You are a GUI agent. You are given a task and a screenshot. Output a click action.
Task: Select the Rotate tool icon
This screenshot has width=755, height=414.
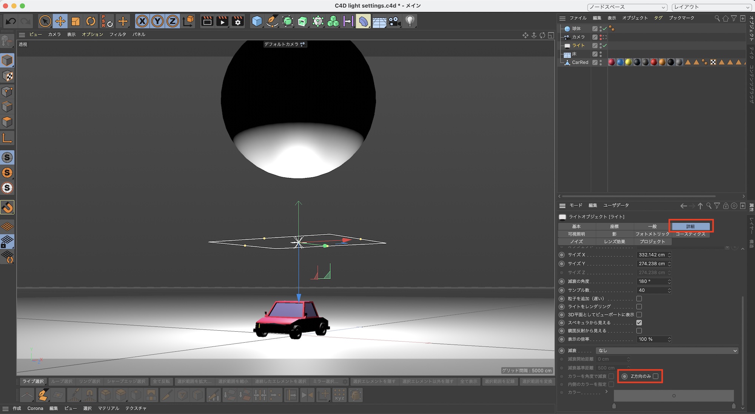[91, 22]
